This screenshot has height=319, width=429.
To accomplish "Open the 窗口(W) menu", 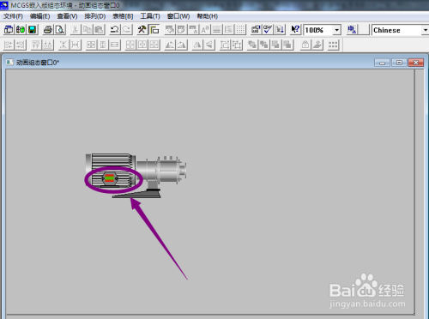I will (x=178, y=16).
